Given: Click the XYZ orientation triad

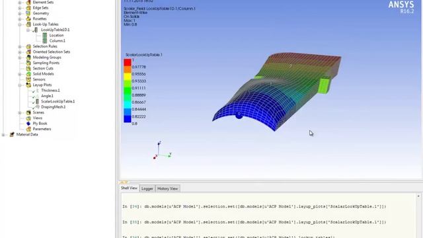Looking at the screenshot, I should point(163,151).
